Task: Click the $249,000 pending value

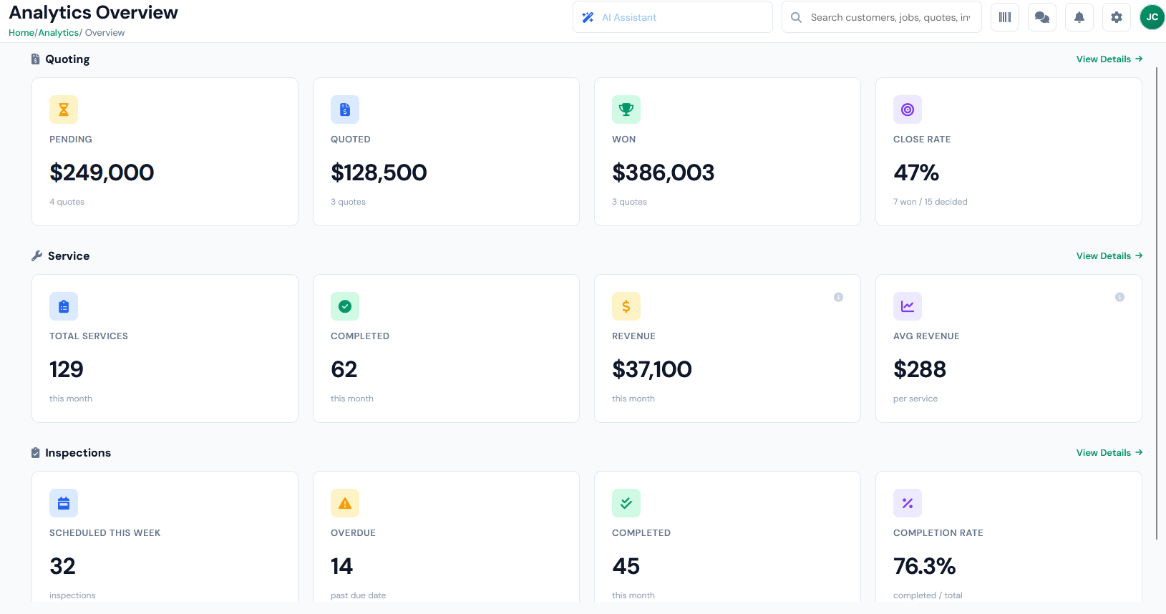Action: [x=102, y=172]
